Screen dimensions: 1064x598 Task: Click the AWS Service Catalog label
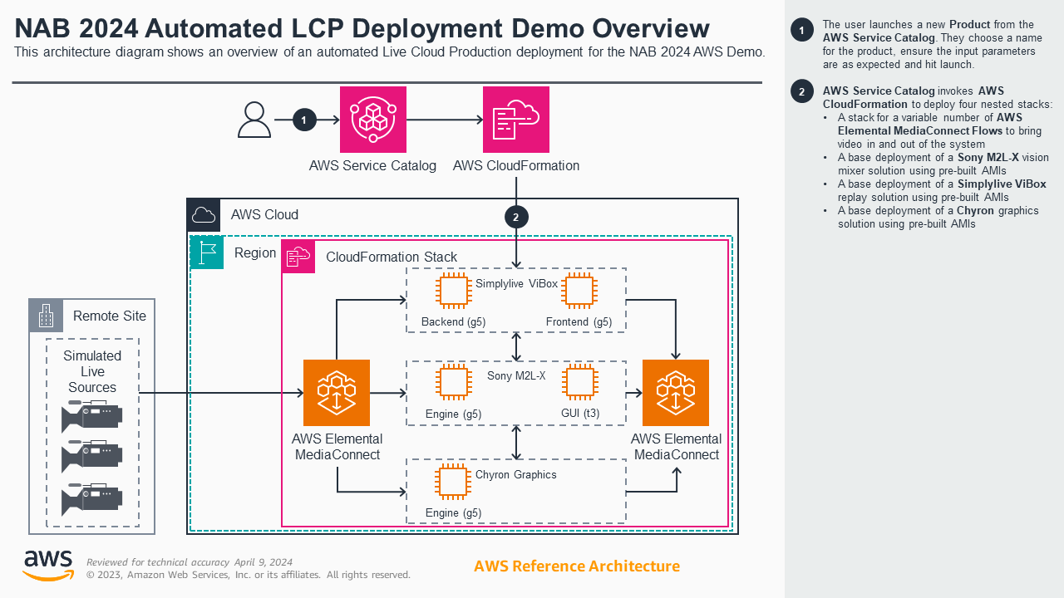(x=372, y=165)
